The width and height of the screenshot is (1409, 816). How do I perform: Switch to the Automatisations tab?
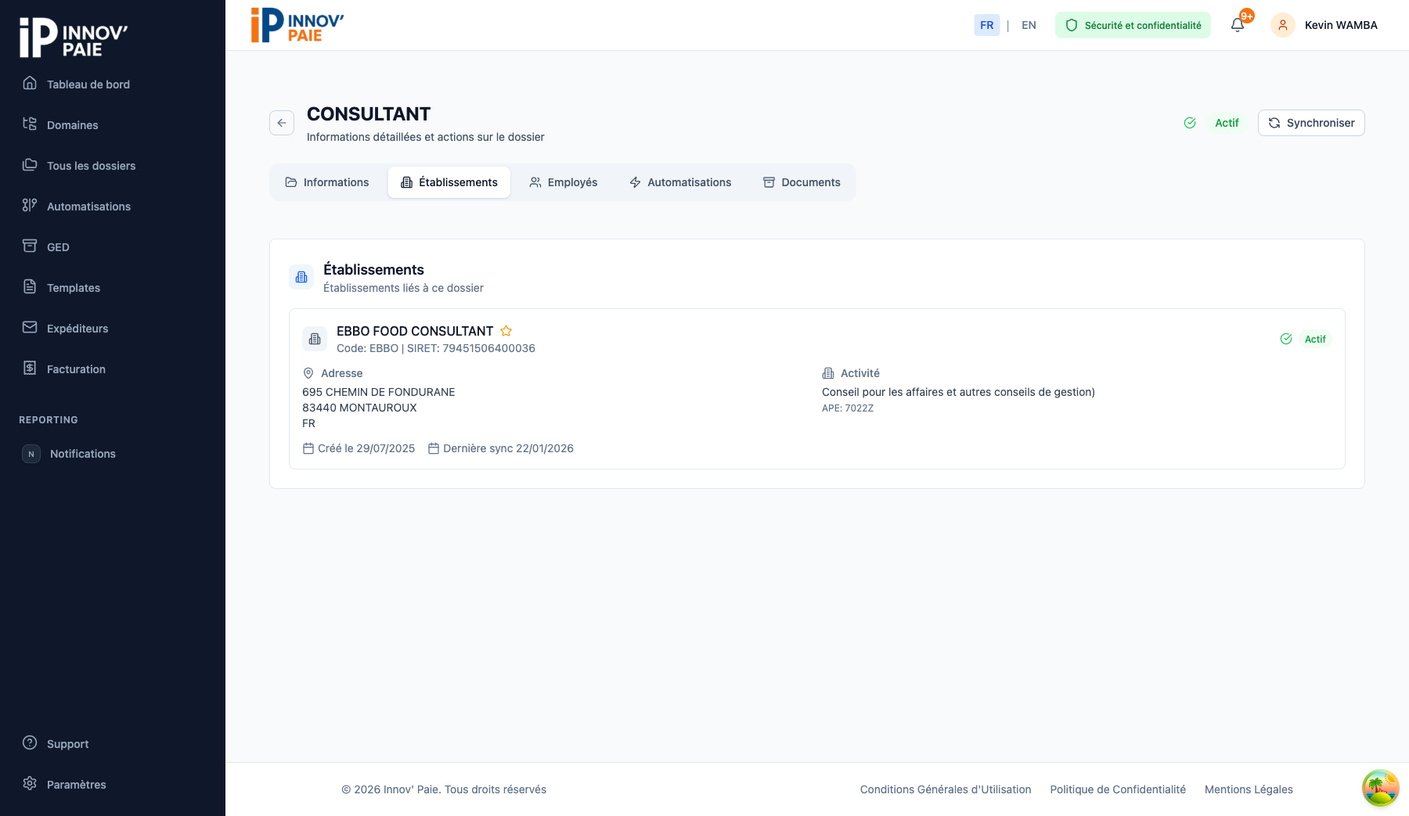pyautogui.click(x=680, y=182)
